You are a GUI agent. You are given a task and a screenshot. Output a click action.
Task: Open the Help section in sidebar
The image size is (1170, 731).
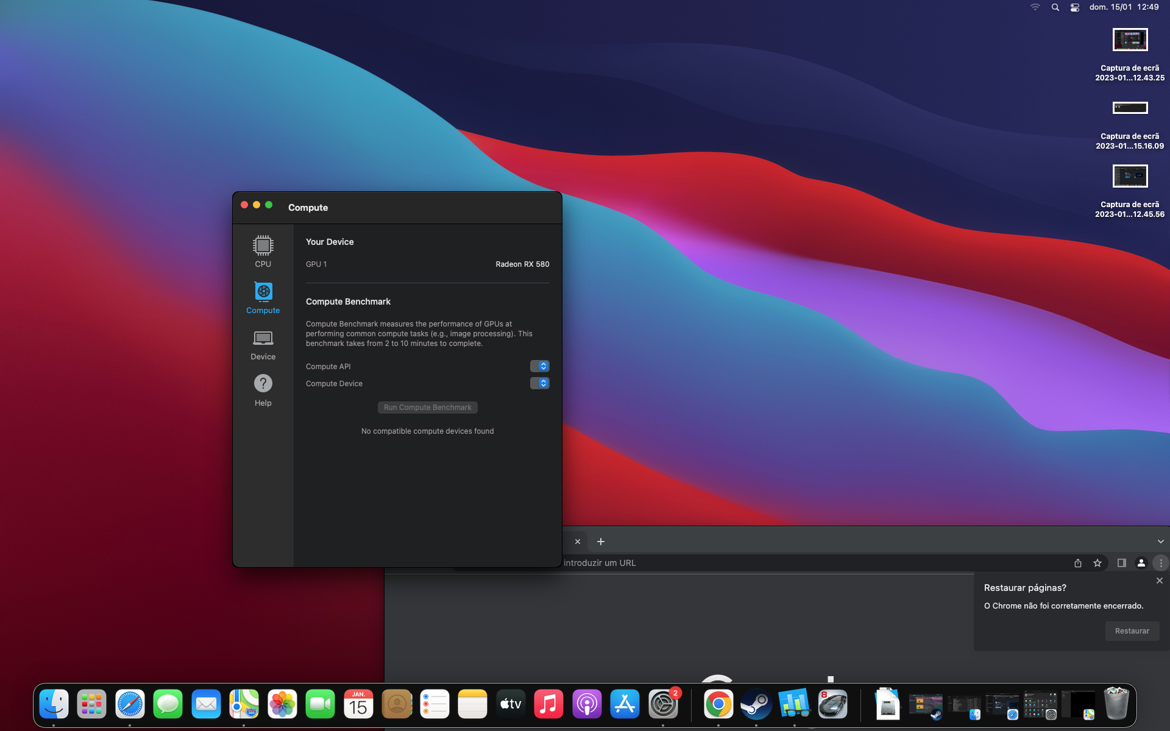[x=263, y=390]
